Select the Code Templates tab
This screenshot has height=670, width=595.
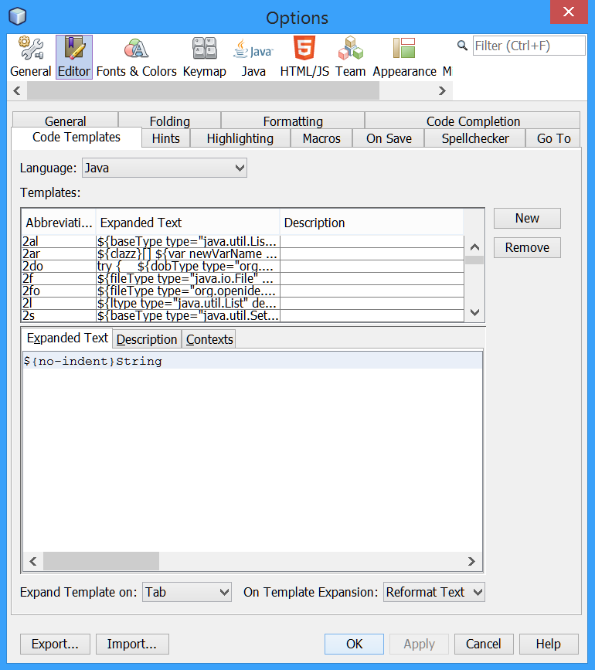click(76, 137)
